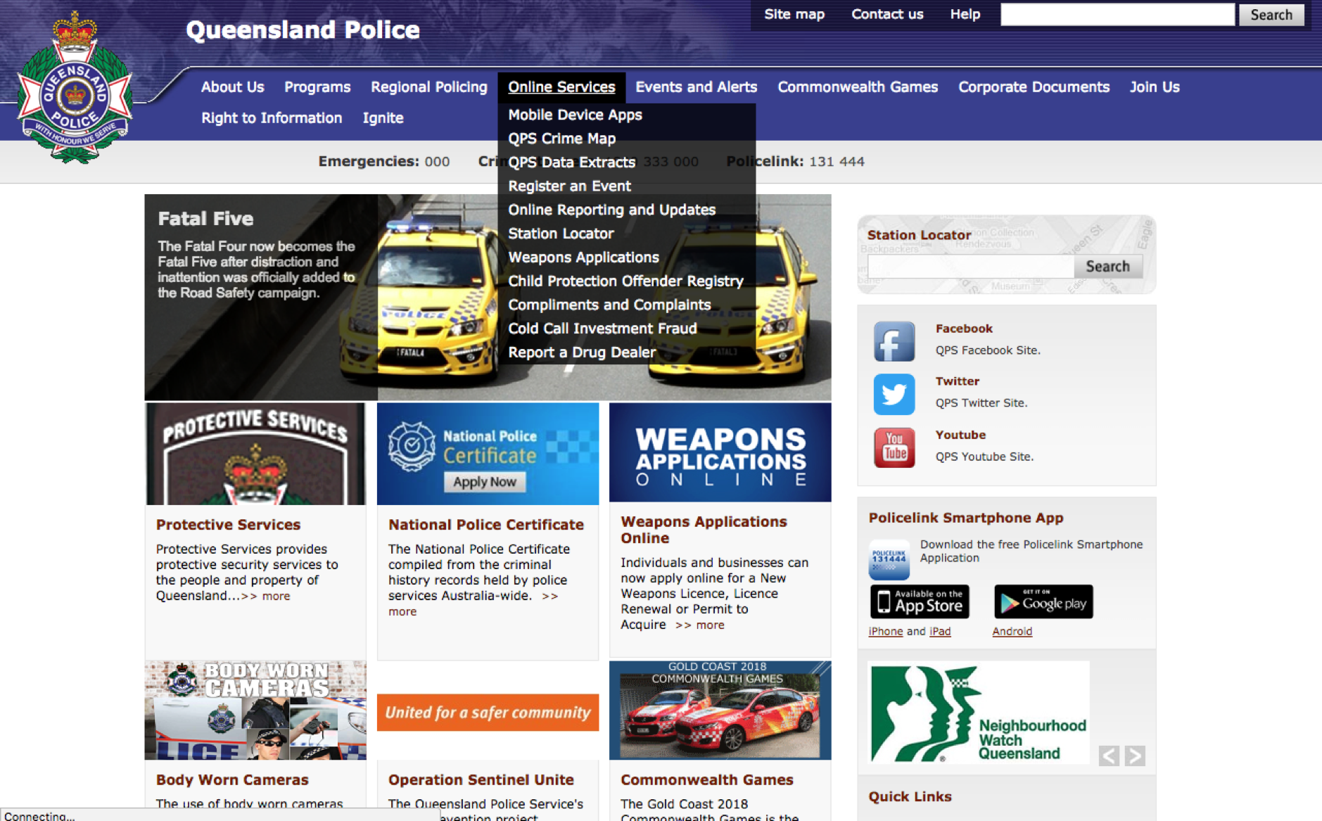Click the top Search button

coord(1271,15)
